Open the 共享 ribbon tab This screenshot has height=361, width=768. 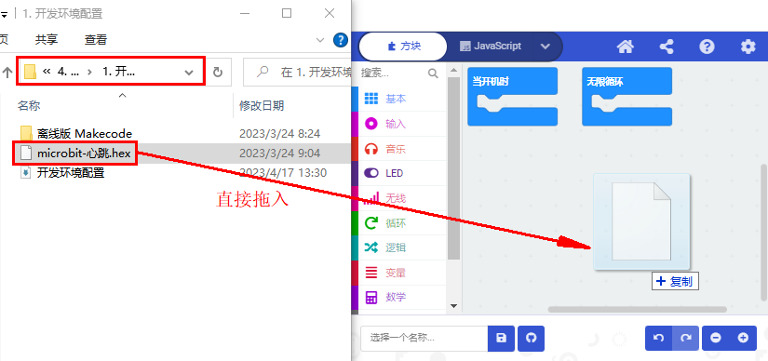click(x=47, y=40)
